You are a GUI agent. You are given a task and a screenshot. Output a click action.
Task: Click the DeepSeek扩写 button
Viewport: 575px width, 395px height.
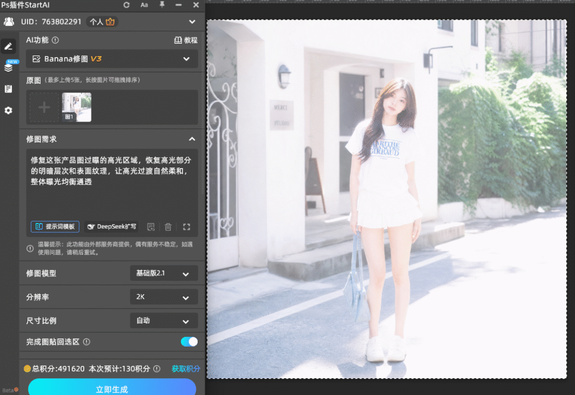coord(112,227)
